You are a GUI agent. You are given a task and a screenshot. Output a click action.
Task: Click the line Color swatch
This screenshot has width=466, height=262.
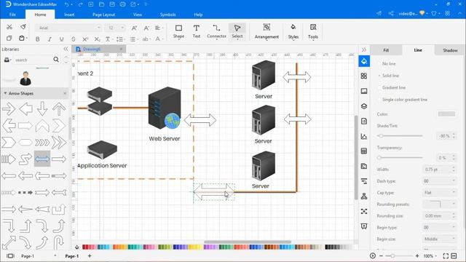click(x=446, y=114)
